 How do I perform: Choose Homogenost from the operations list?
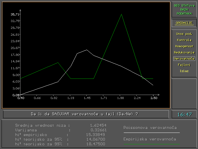184,46
